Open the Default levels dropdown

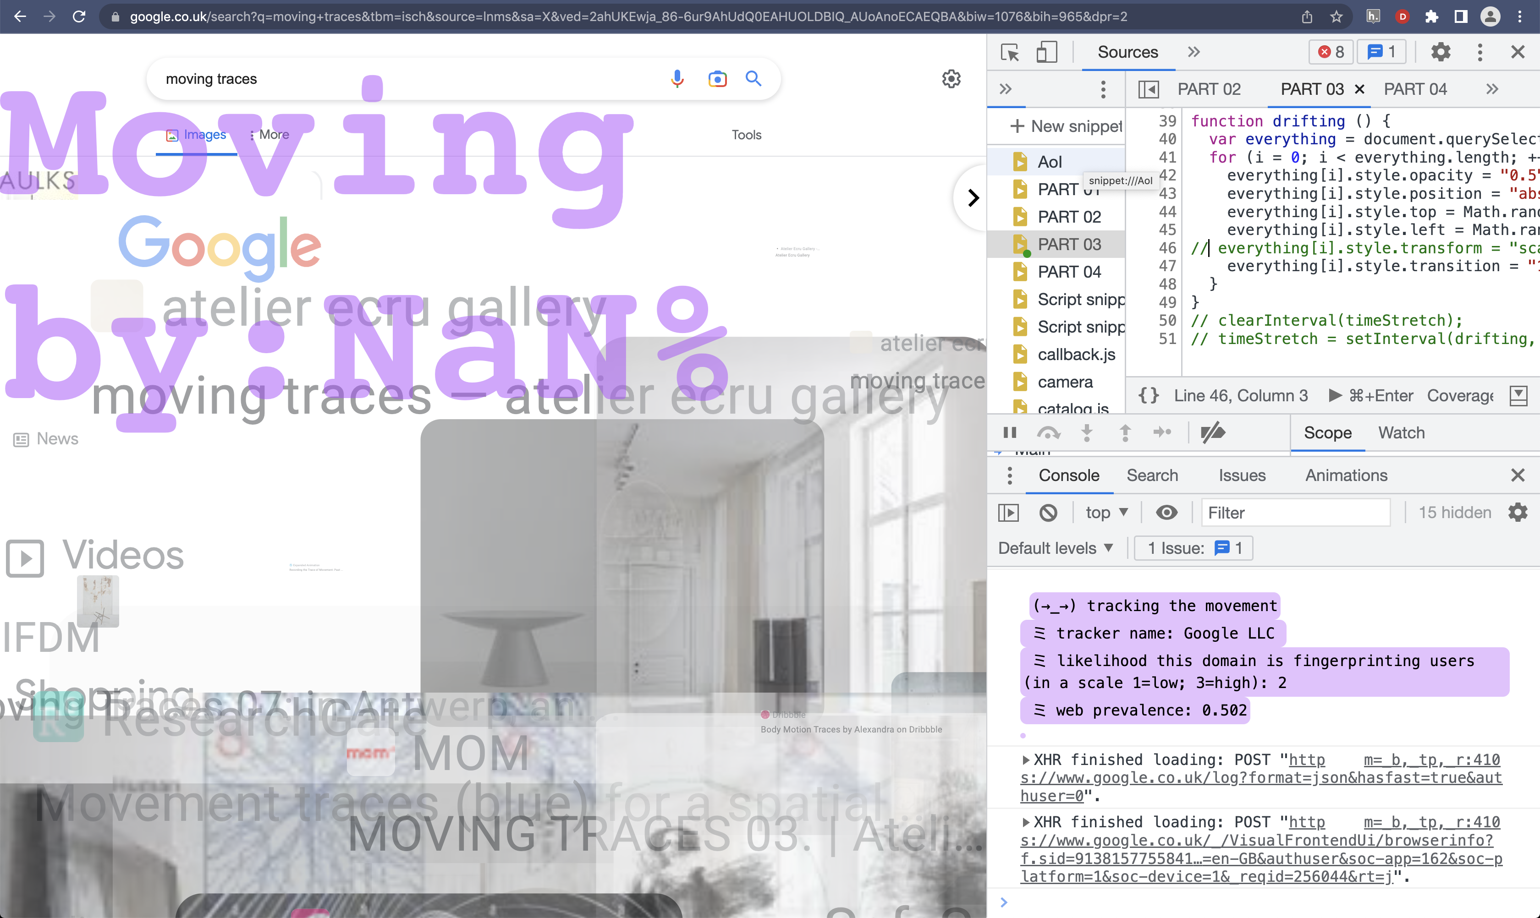[1056, 548]
